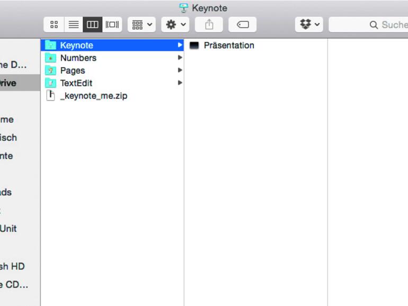Click the Numbers folder icon
The width and height of the screenshot is (408, 306).
(x=50, y=58)
